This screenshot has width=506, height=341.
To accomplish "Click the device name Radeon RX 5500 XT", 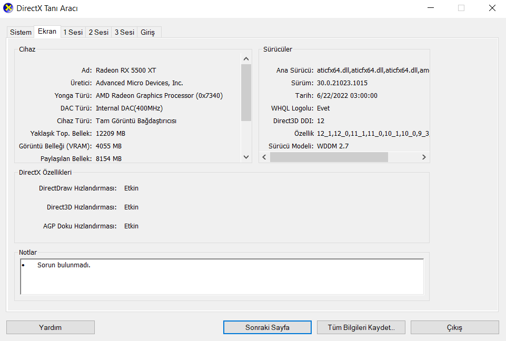I will tap(126, 71).
